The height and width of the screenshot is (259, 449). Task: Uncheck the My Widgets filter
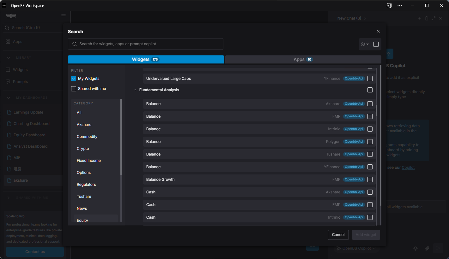(x=74, y=79)
